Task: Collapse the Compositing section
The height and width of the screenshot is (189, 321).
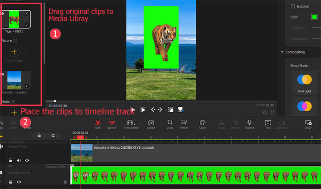Action: pyautogui.click(x=282, y=52)
